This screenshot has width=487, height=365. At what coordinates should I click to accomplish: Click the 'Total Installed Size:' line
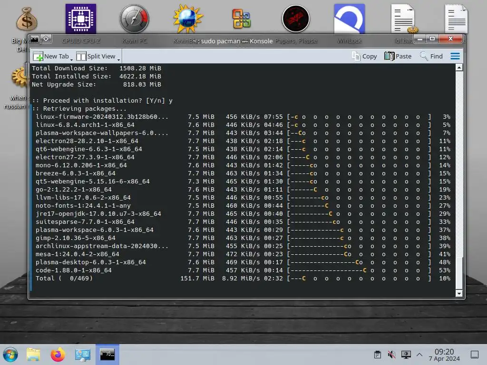pos(96,77)
